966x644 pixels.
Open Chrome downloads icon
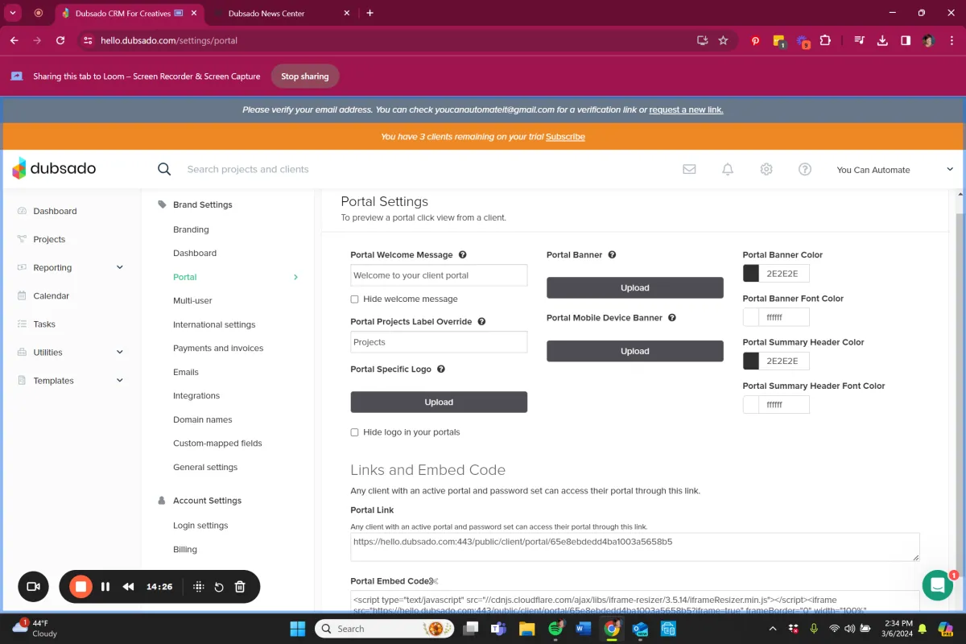coord(882,40)
